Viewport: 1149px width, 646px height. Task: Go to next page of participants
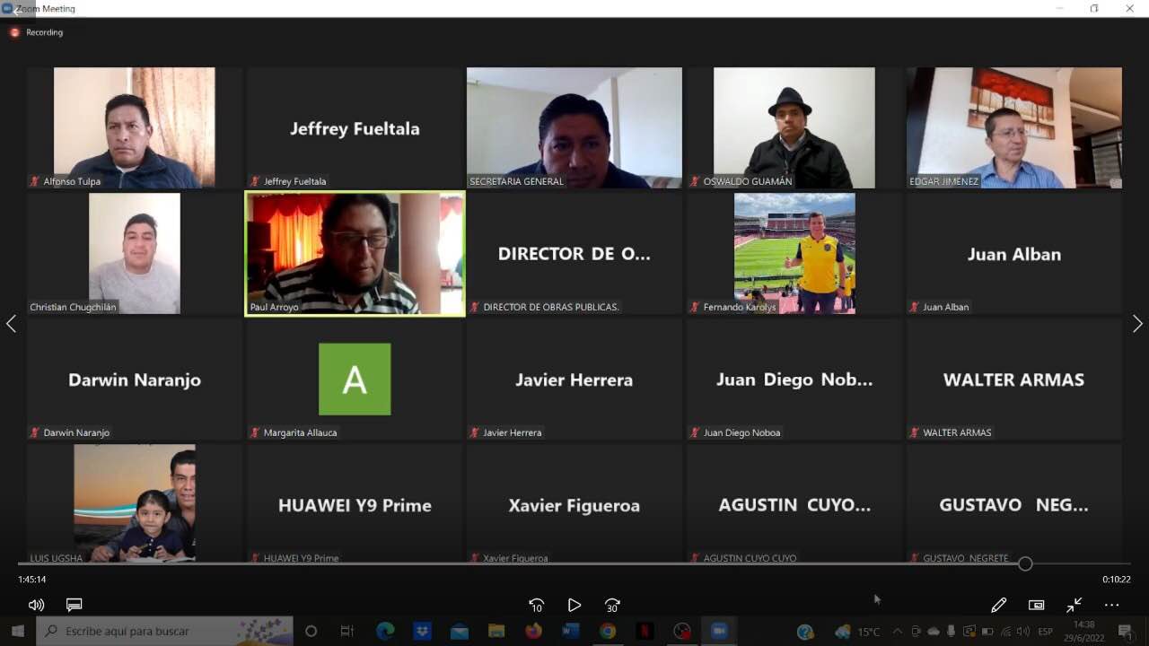(x=1137, y=324)
